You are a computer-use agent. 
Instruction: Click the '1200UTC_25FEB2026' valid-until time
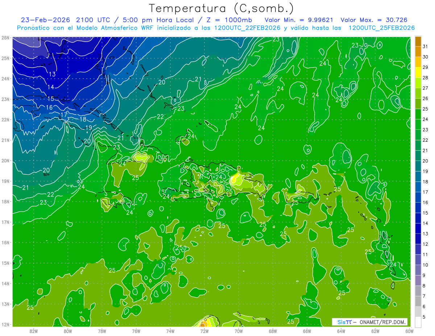pyautogui.click(x=382, y=28)
